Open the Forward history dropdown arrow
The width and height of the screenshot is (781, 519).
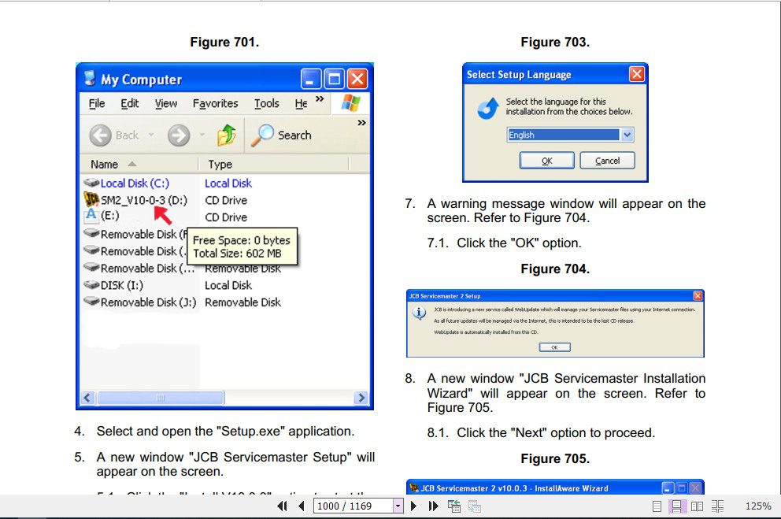coord(202,135)
